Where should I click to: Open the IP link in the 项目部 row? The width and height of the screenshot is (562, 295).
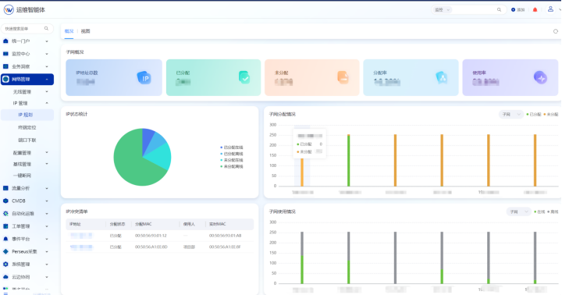81,247
